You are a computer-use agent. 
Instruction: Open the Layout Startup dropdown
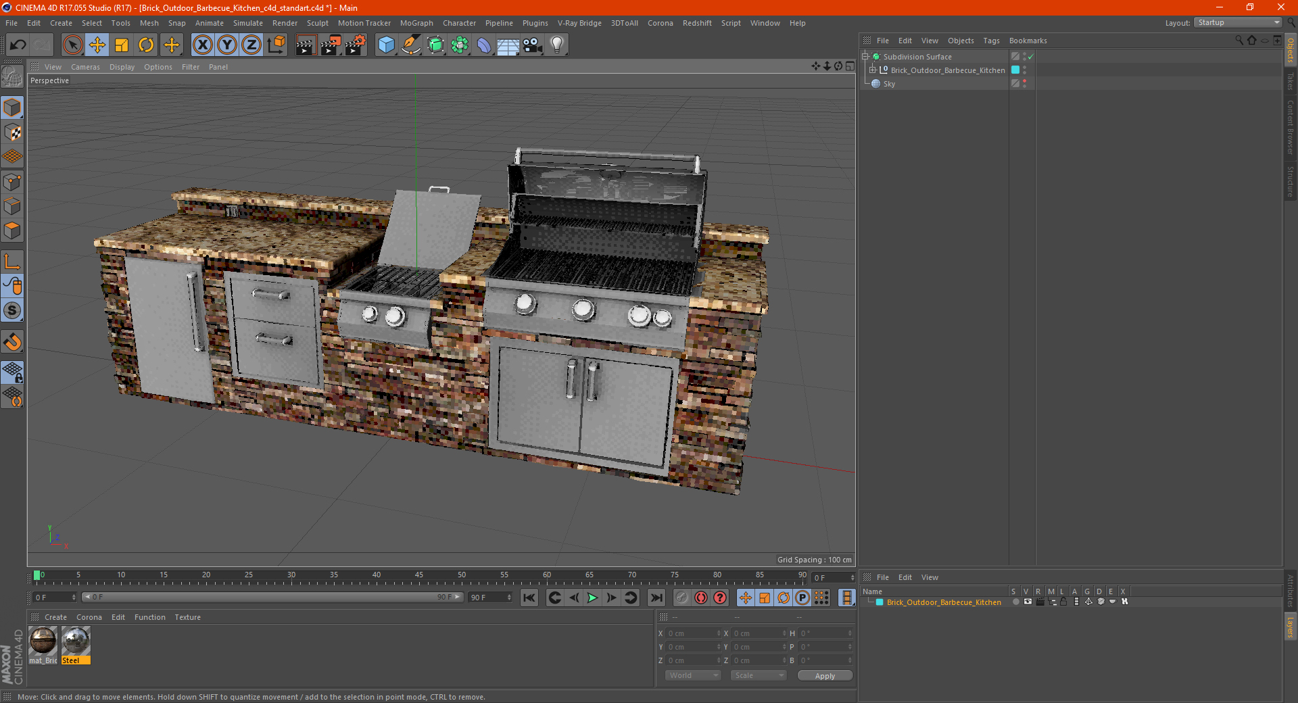[x=1239, y=22]
